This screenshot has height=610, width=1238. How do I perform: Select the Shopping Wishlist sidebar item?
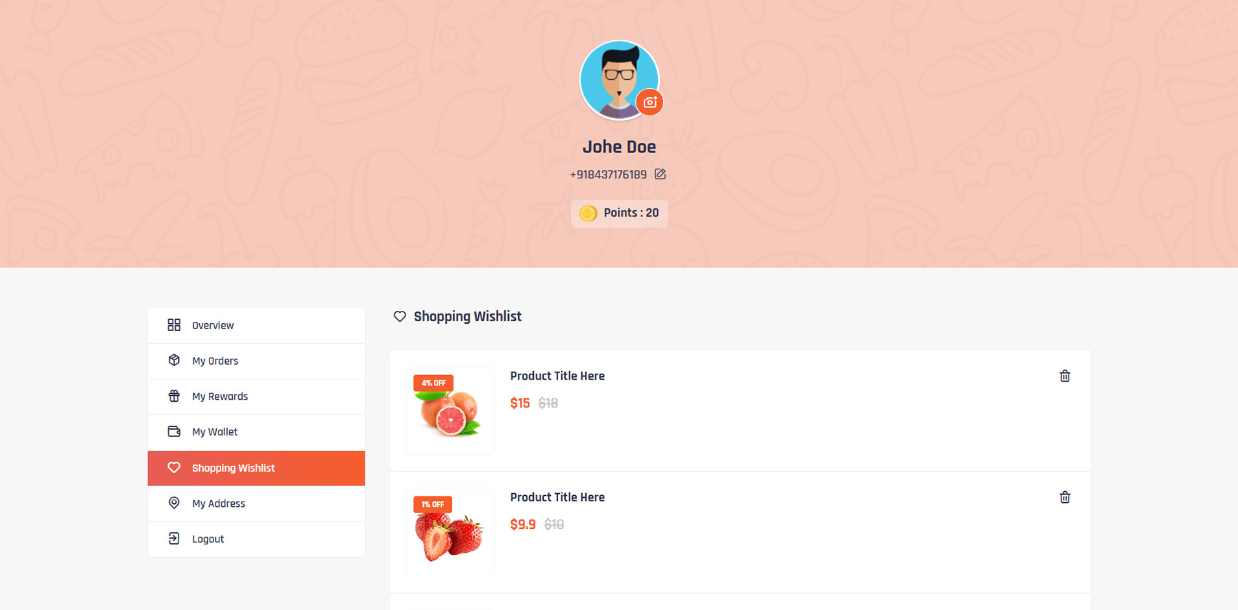234,468
